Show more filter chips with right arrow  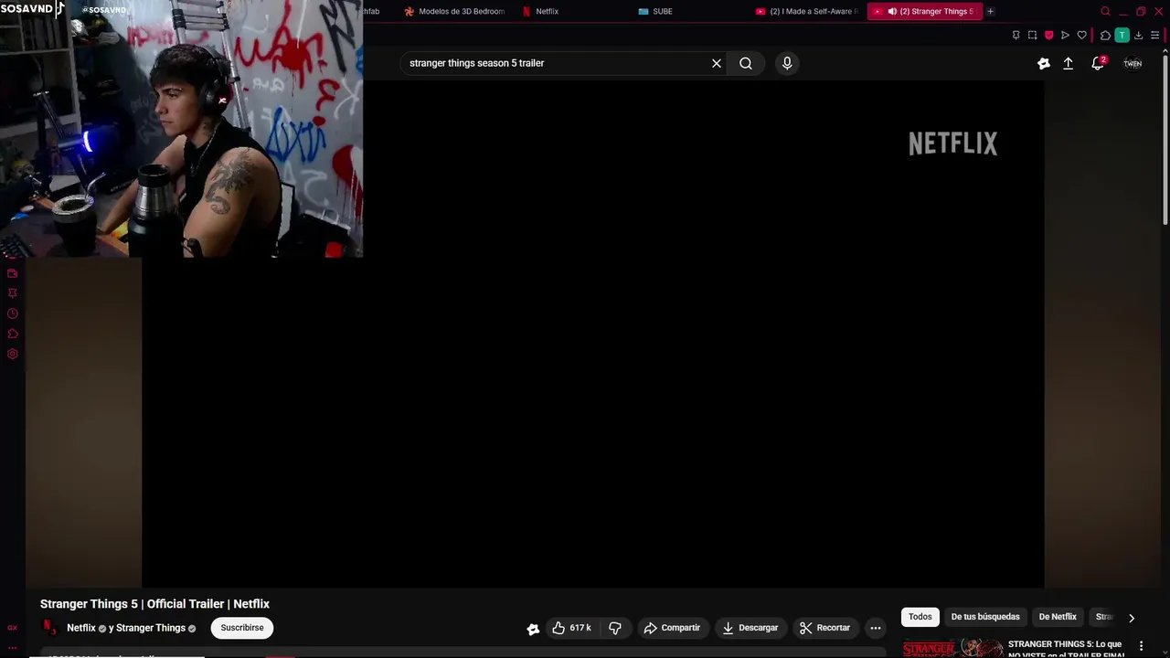tap(1131, 618)
